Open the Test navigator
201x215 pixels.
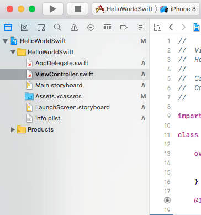pos(91,28)
